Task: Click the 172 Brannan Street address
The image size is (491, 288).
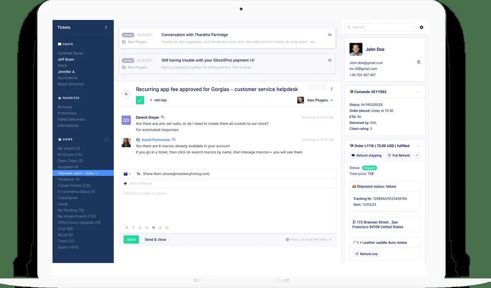Action: [x=378, y=224]
